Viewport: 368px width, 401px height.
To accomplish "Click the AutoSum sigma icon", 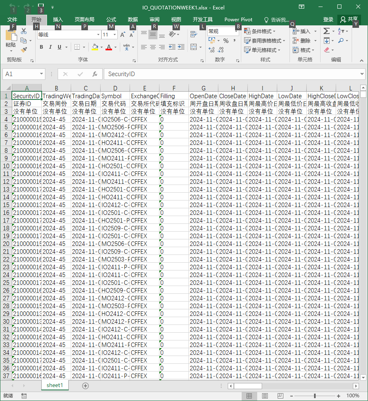I will click(326, 31).
